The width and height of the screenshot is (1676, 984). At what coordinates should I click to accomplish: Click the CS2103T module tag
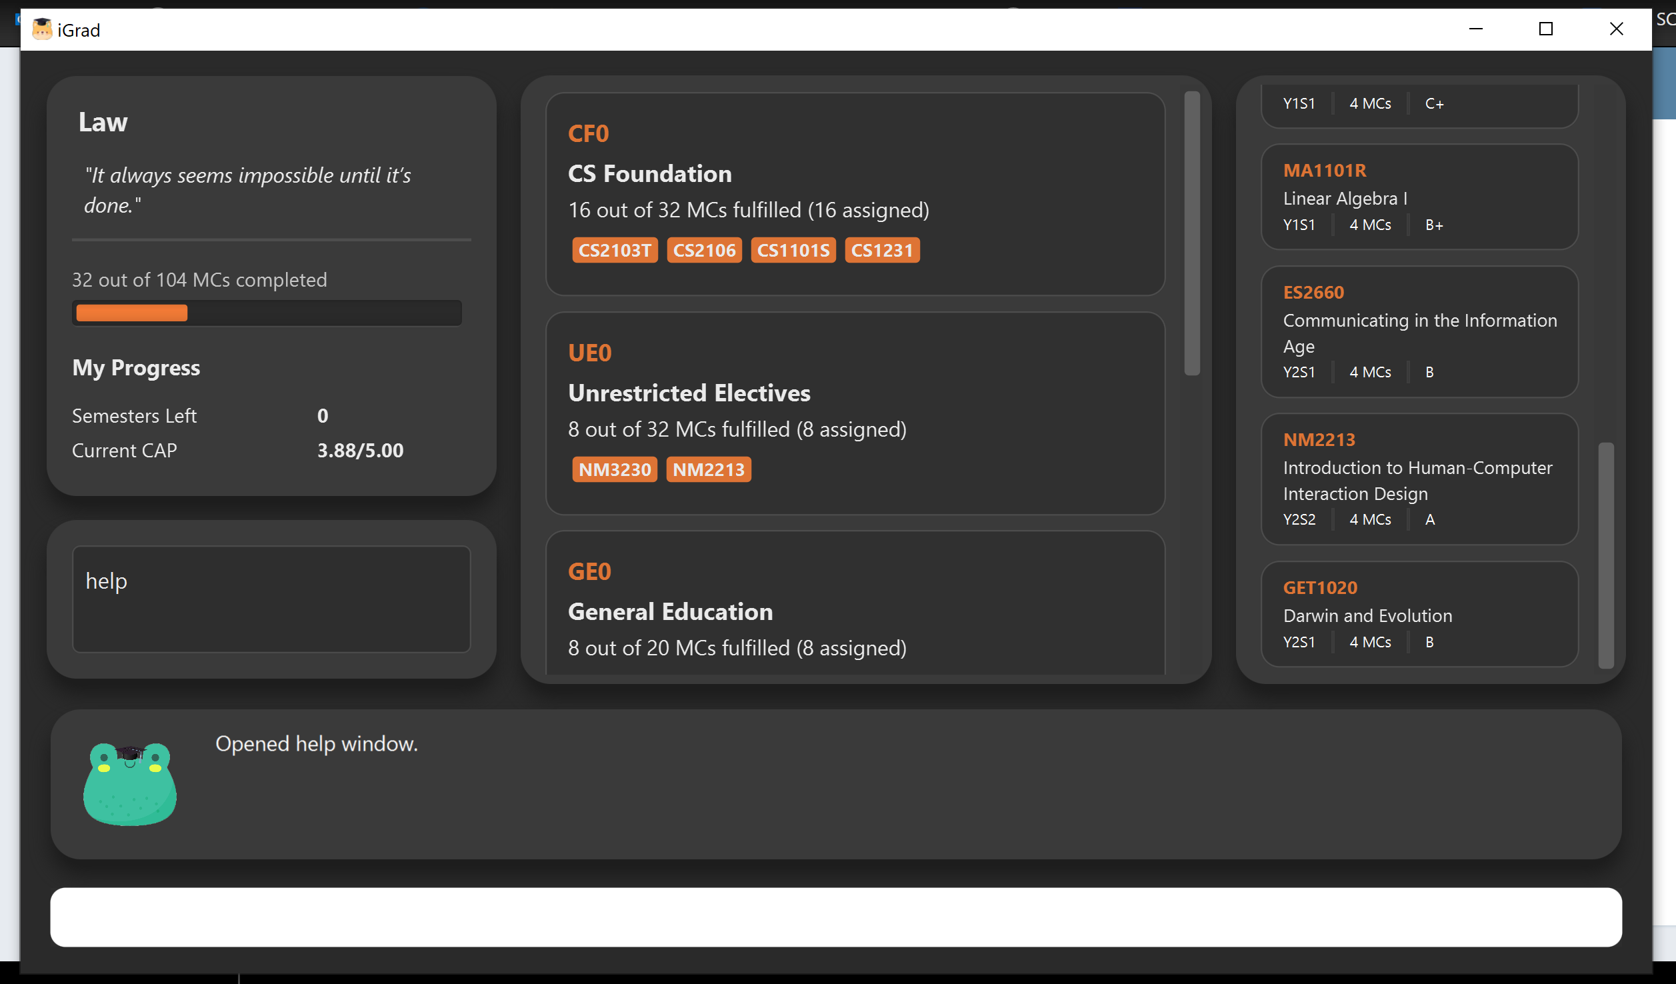[x=614, y=251]
